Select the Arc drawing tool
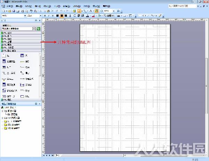The width and height of the screenshot is (209, 161). coord(152,16)
